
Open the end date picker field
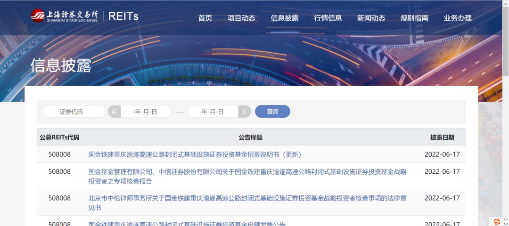(213, 112)
